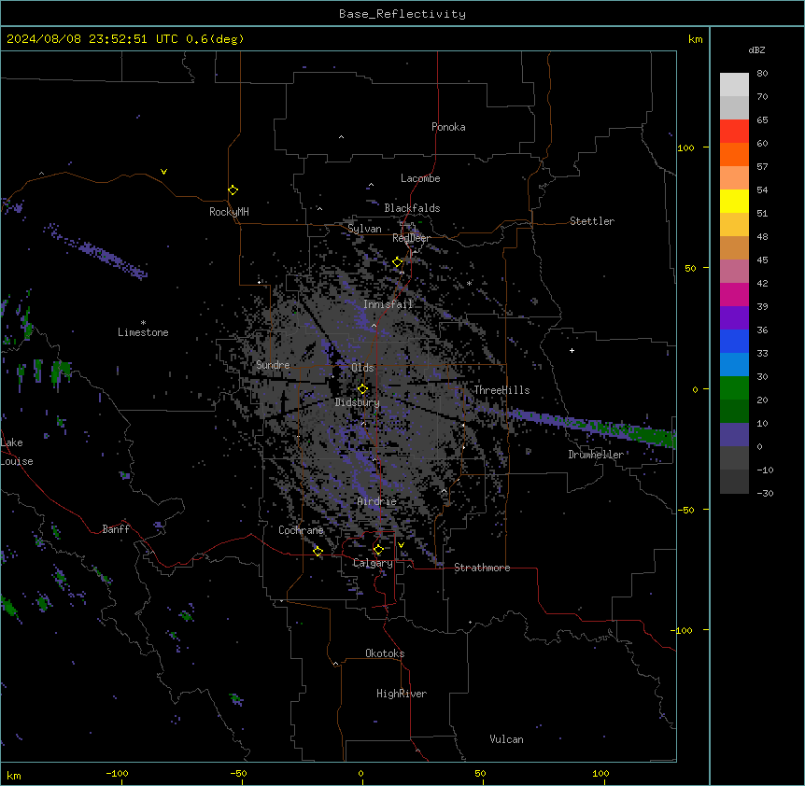Click the yellow station marker near RockyMH
Viewport: 805px width, 786px height.
(x=233, y=190)
